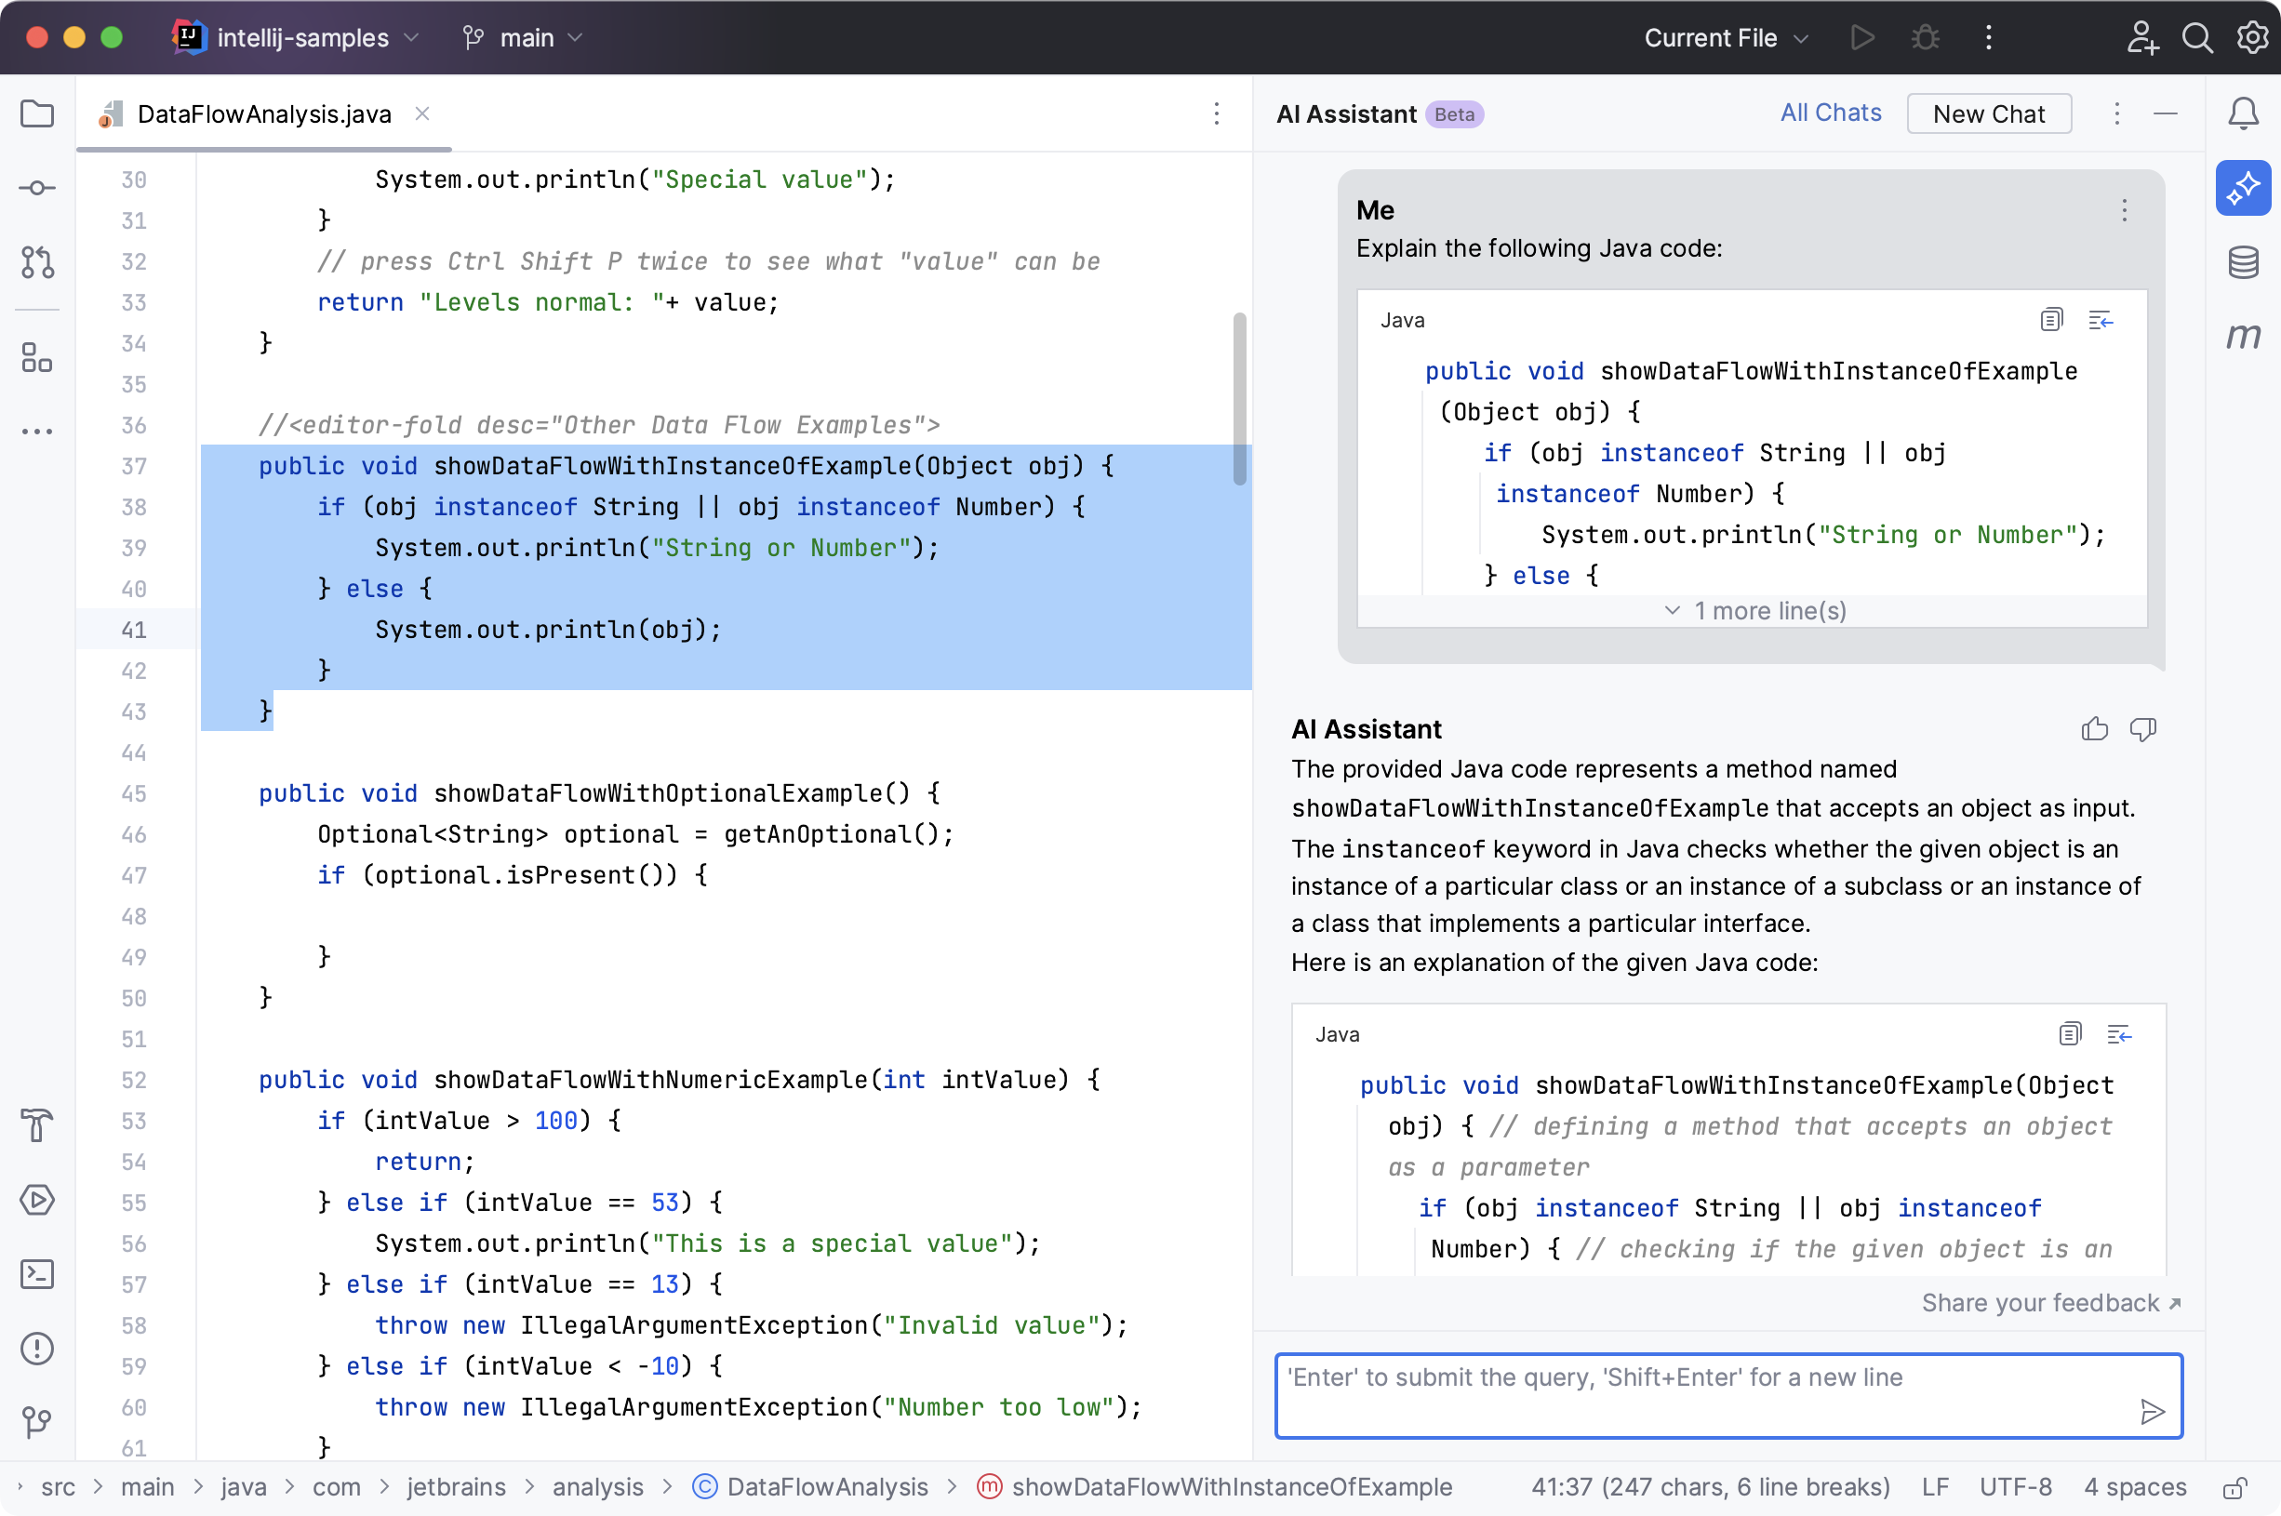Screen dimensions: 2281x1516
Task: Toggle the thumbs up response icon
Action: (x=2095, y=727)
